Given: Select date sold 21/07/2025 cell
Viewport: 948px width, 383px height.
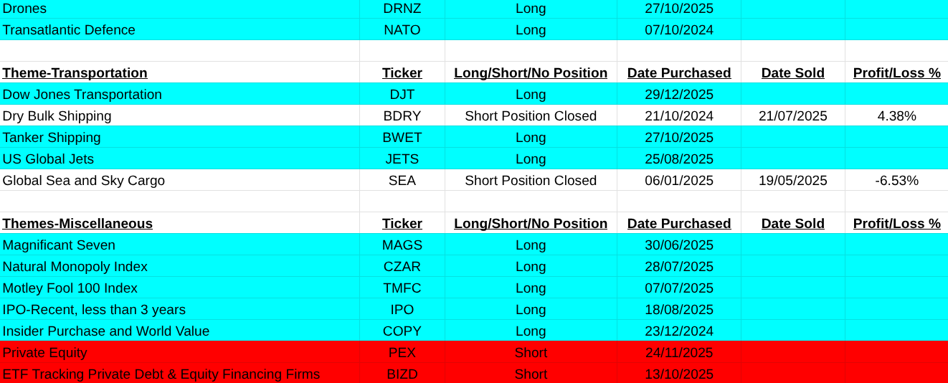Looking at the screenshot, I should [x=792, y=116].
